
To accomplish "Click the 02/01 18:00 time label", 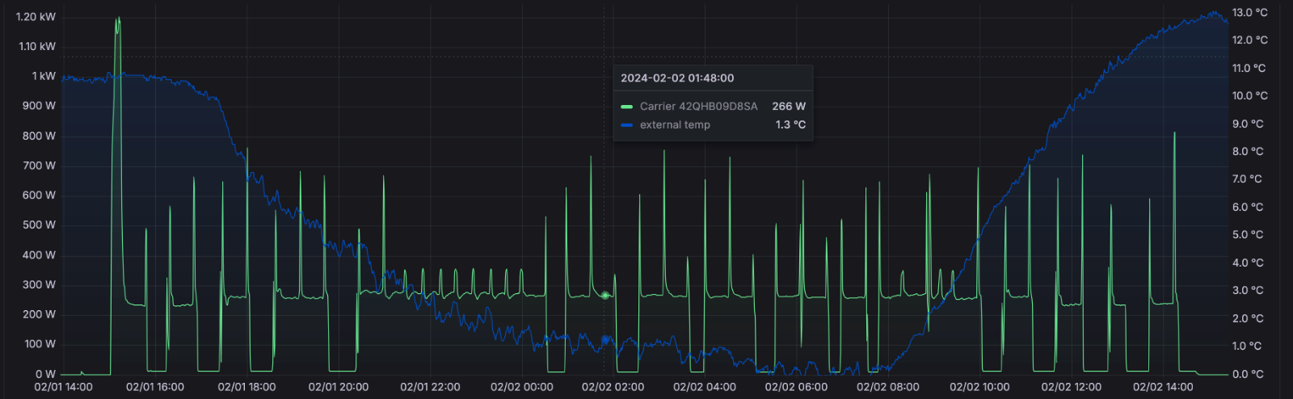I will 246,388.
